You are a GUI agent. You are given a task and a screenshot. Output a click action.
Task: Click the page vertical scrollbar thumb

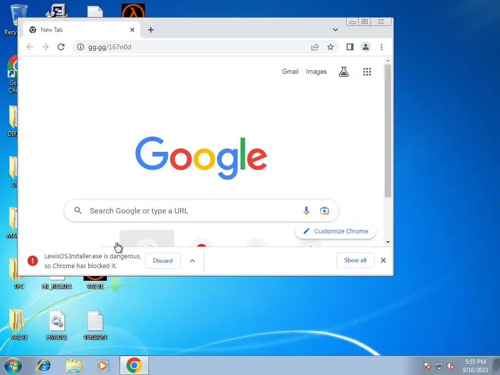click(x=388, y=131)
